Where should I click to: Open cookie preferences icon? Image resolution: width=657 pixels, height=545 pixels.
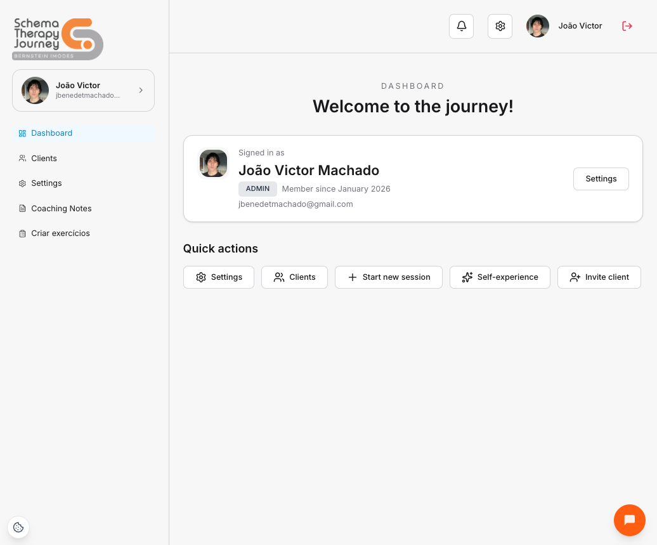18,527
